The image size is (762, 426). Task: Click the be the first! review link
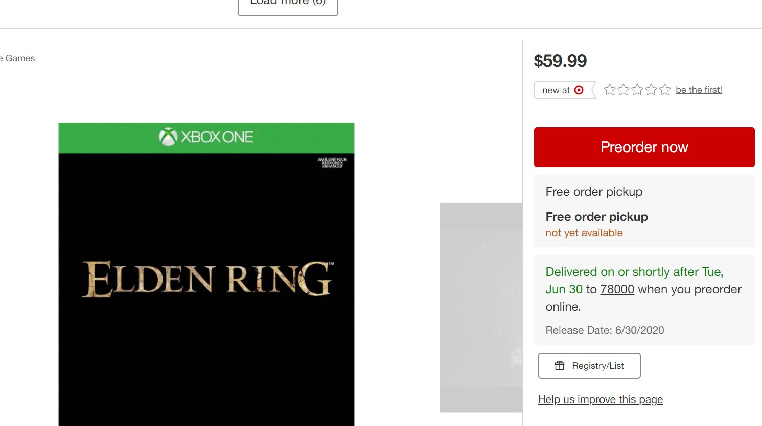(699, 90)
